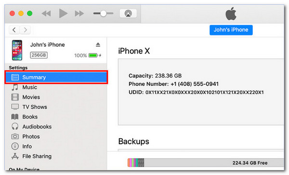Screen dimensions: 289x175
Task: Click the 100% battery percentage text
Action: pyautogui.click(x=80, y=55)
